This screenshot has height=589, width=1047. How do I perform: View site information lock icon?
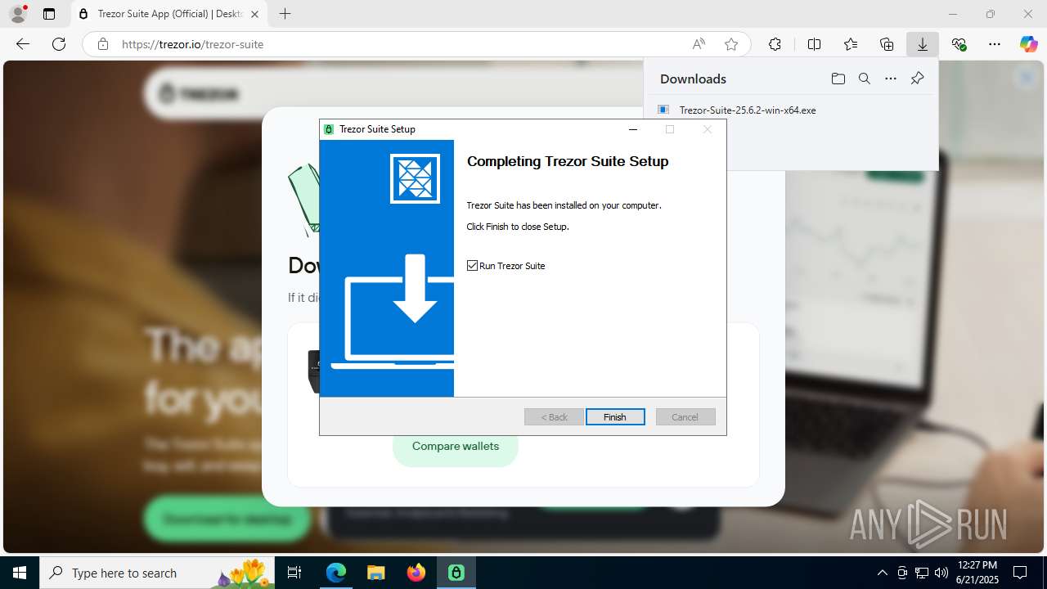[x=103, y=44]
